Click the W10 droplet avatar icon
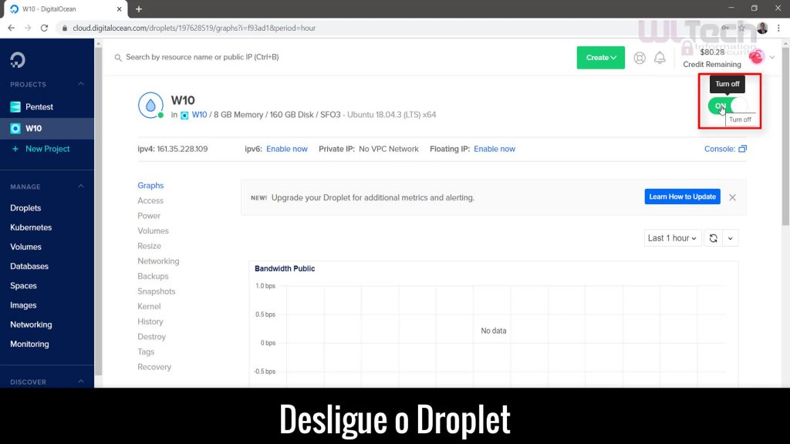790x444 pixels. pyautogui.click(x=150, y=105)
